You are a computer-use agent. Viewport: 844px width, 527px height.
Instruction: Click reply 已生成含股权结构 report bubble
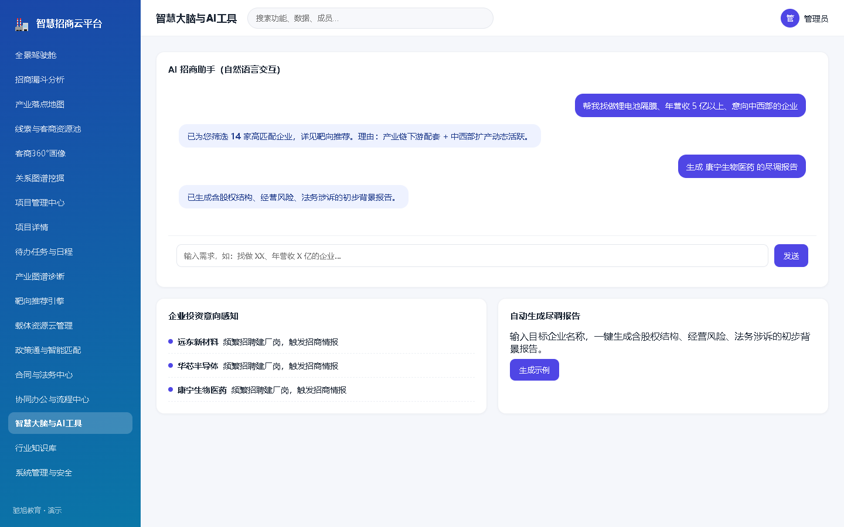click(294, 197)
